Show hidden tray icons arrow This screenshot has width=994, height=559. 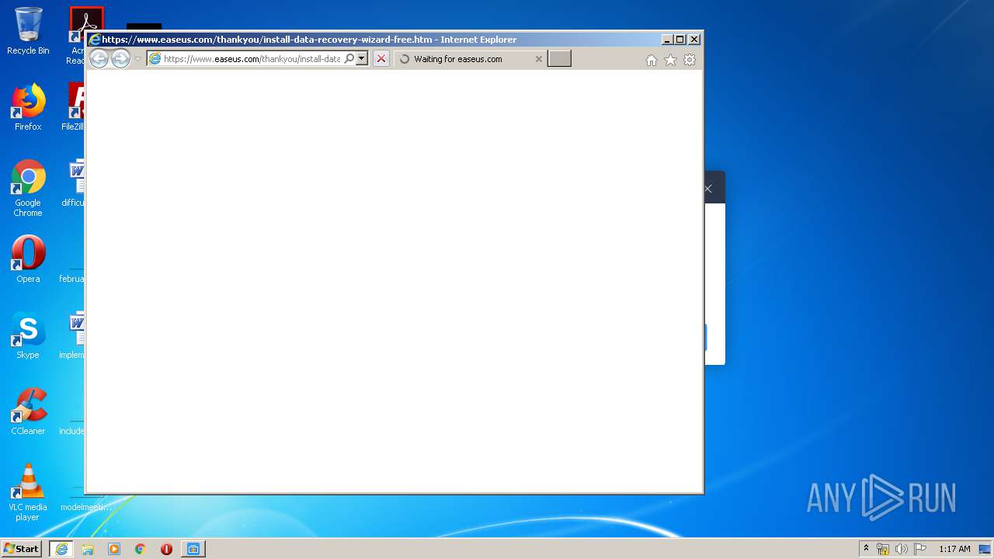pos(867,549)
